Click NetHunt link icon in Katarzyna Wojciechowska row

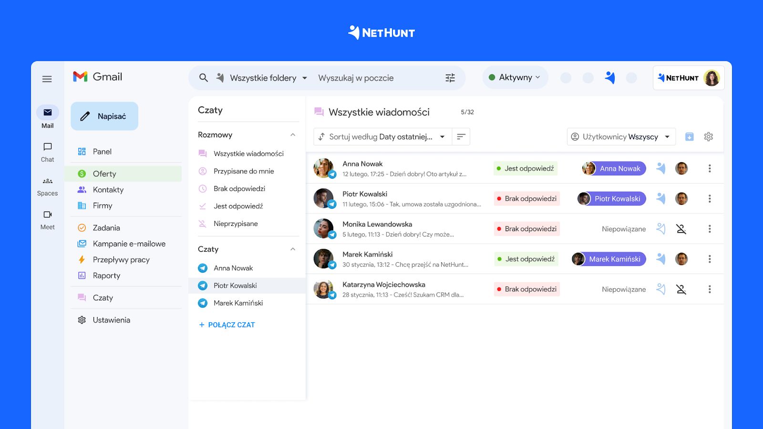tap(660, 289)
